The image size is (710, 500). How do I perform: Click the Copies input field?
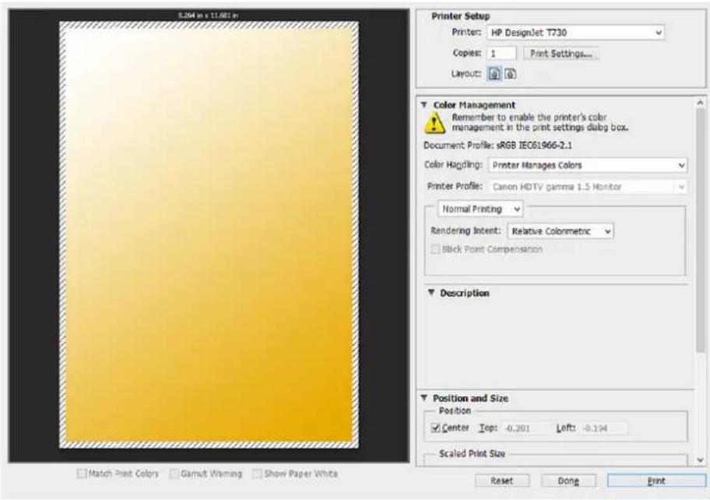coord(501,54)
